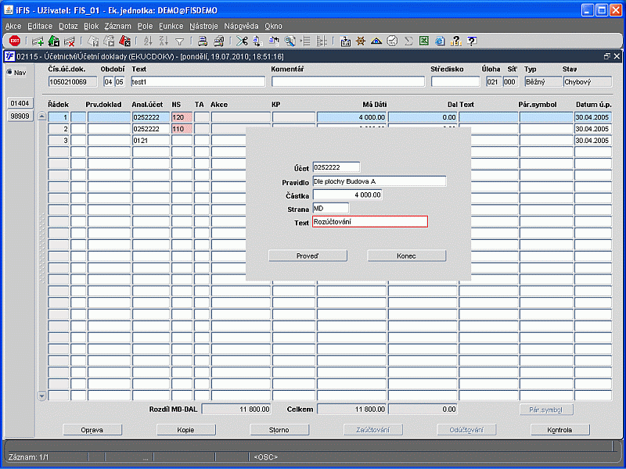Click the save record icon with green book
The height and width of the screenshot is (469, 626).
pos(54,41)
